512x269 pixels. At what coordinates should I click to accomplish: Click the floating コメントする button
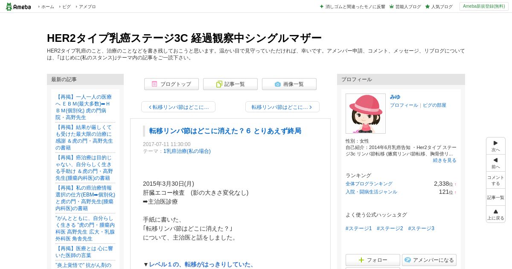tap(496, 180)
